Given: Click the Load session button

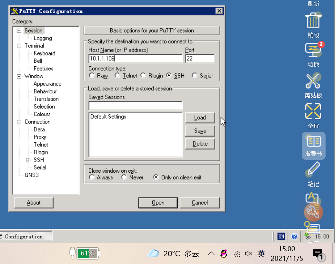Looking at the screenshot, I should (x=200, y=118).
